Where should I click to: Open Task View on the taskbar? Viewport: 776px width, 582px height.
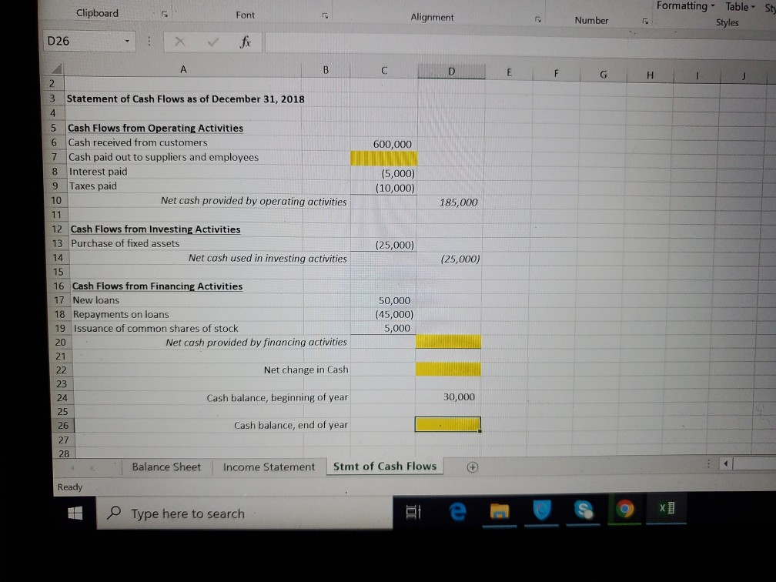(x=413, y=512)
